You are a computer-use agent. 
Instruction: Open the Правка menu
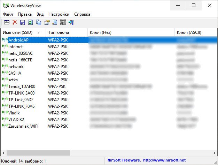pyautogui.click(x=25, y=14)
